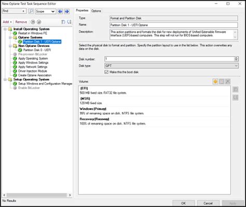Open the Add dropdown menu
Screen dimensions: 246x207
[x=7, y=22]
